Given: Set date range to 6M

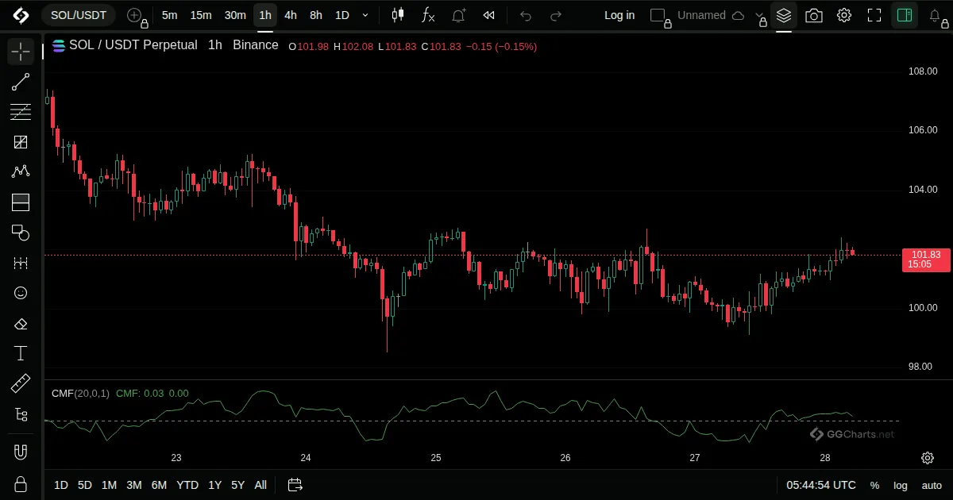Looking at the screenshot, I should (x=159, y=485).
